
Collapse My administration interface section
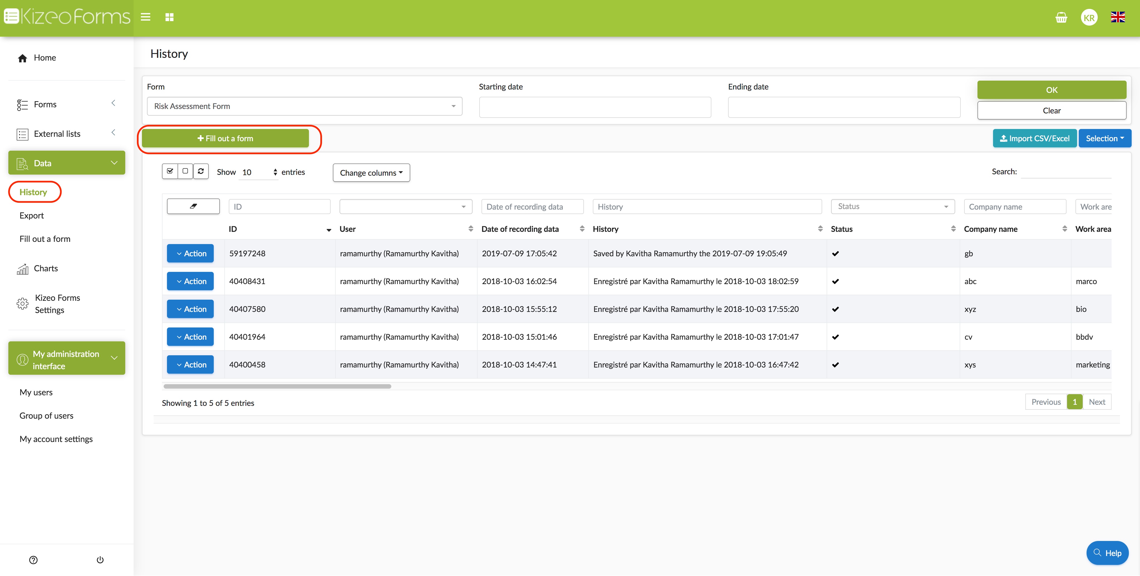click(67, 358)
